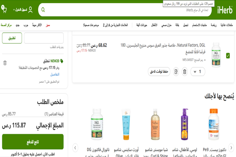Open the promo Details (التفاصيل) link
The height and width of the screenshot is (157, 236).
coord(55,74)
